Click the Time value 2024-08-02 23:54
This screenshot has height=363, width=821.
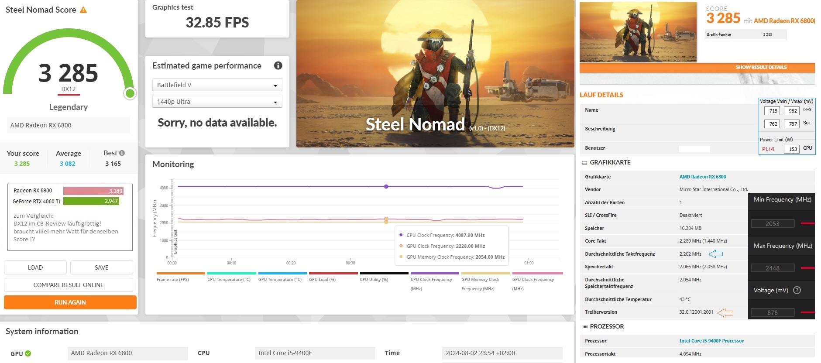tap(502, 353)
